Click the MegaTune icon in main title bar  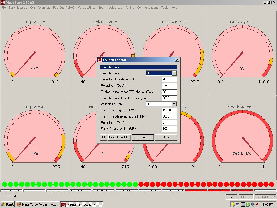coord(3,2)
